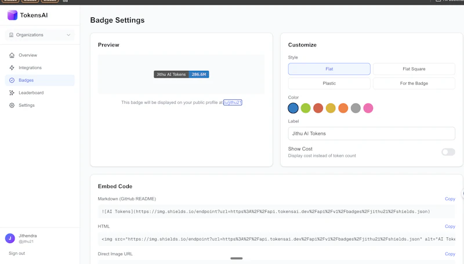Image resolution: width=464 pixels, height=264 pixels.
Task: Select the Plastic badge style
Action: [329, 84]
